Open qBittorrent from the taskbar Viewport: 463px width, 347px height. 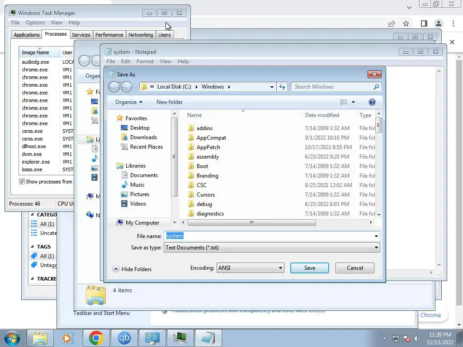click(124, 338)
